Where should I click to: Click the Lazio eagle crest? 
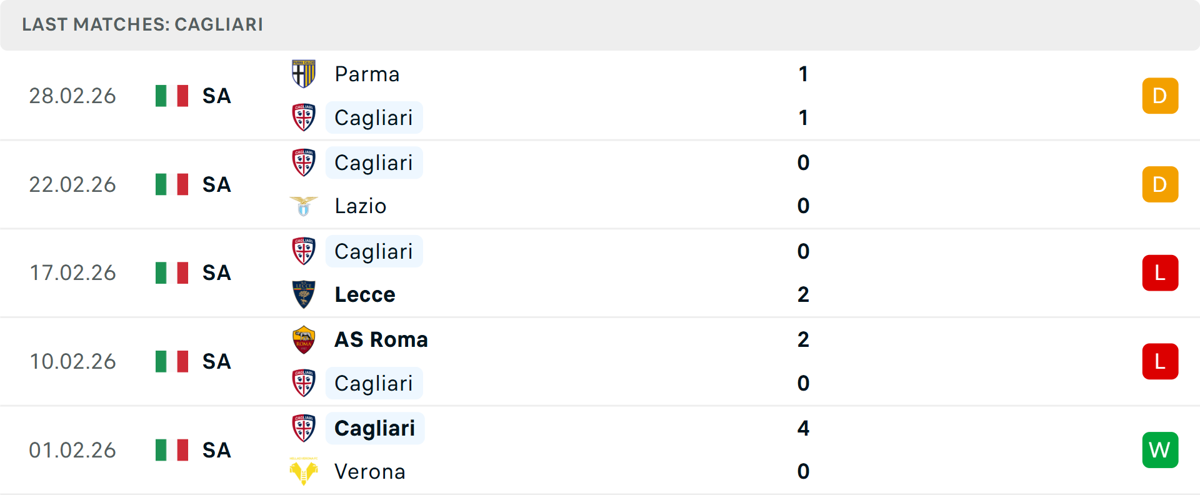click(x=304, y=206)
